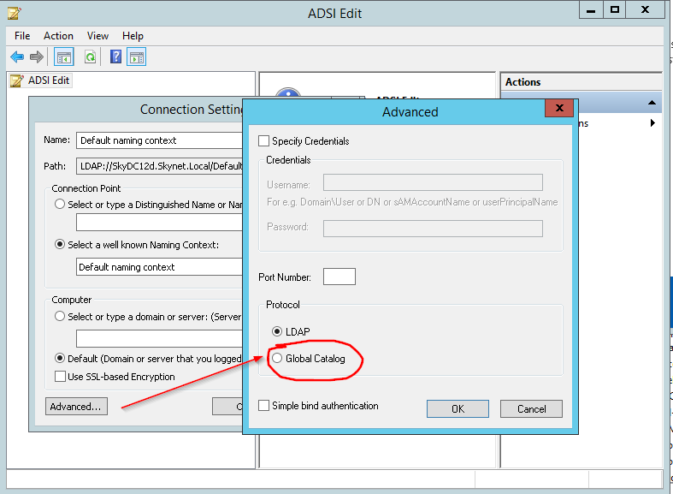
Task: Click the Distinguished Name text box
Action: click(159, 223)
